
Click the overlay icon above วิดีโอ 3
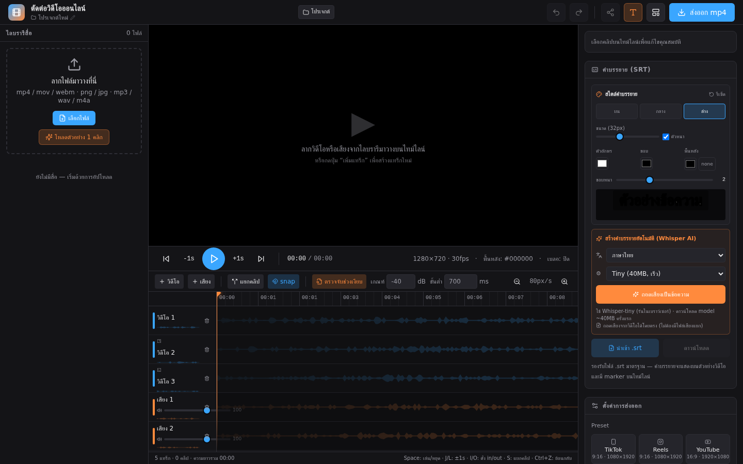[159, 370]
